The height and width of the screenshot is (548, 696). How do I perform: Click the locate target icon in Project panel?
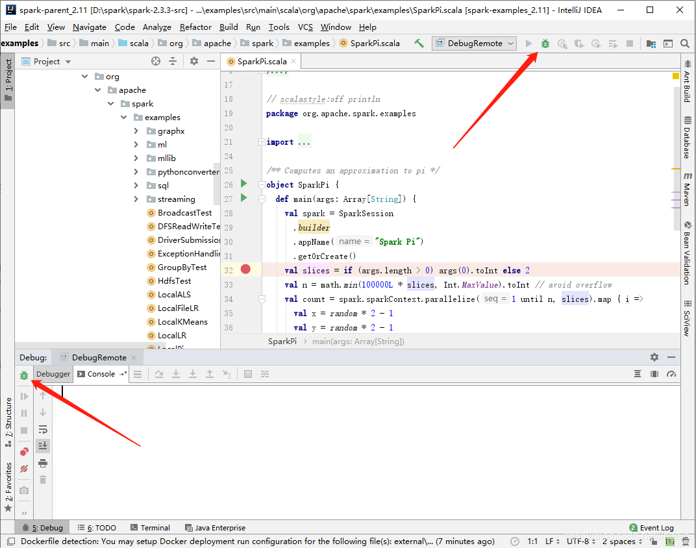coord(155,61)
